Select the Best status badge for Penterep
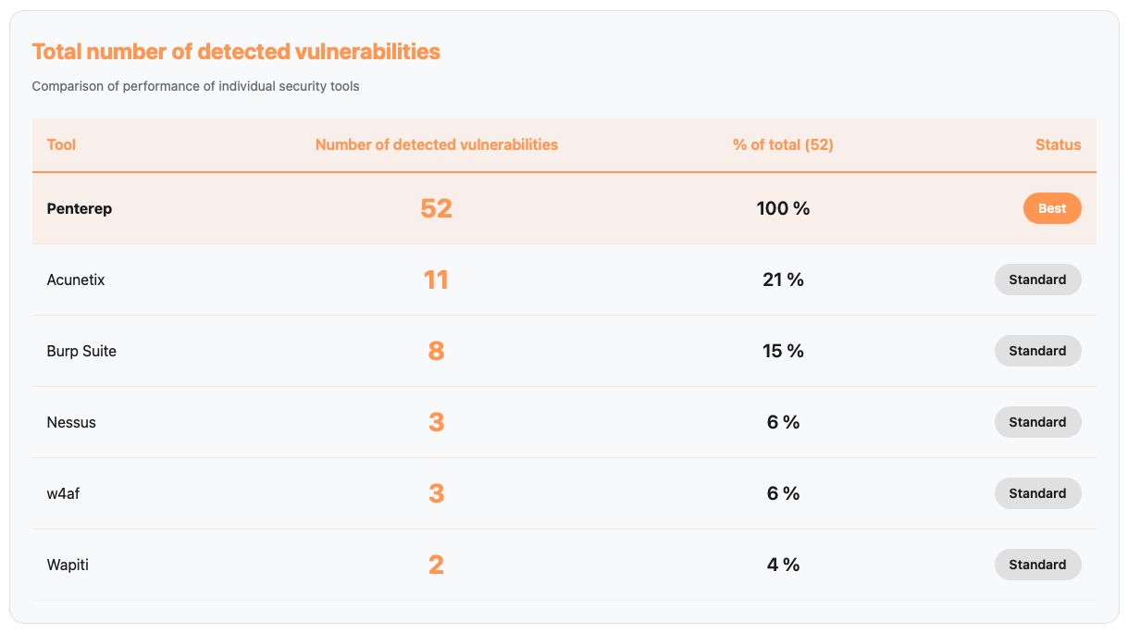Image resolution: width=1128 pixels, height=634 pixels. tap(1052, 208)
